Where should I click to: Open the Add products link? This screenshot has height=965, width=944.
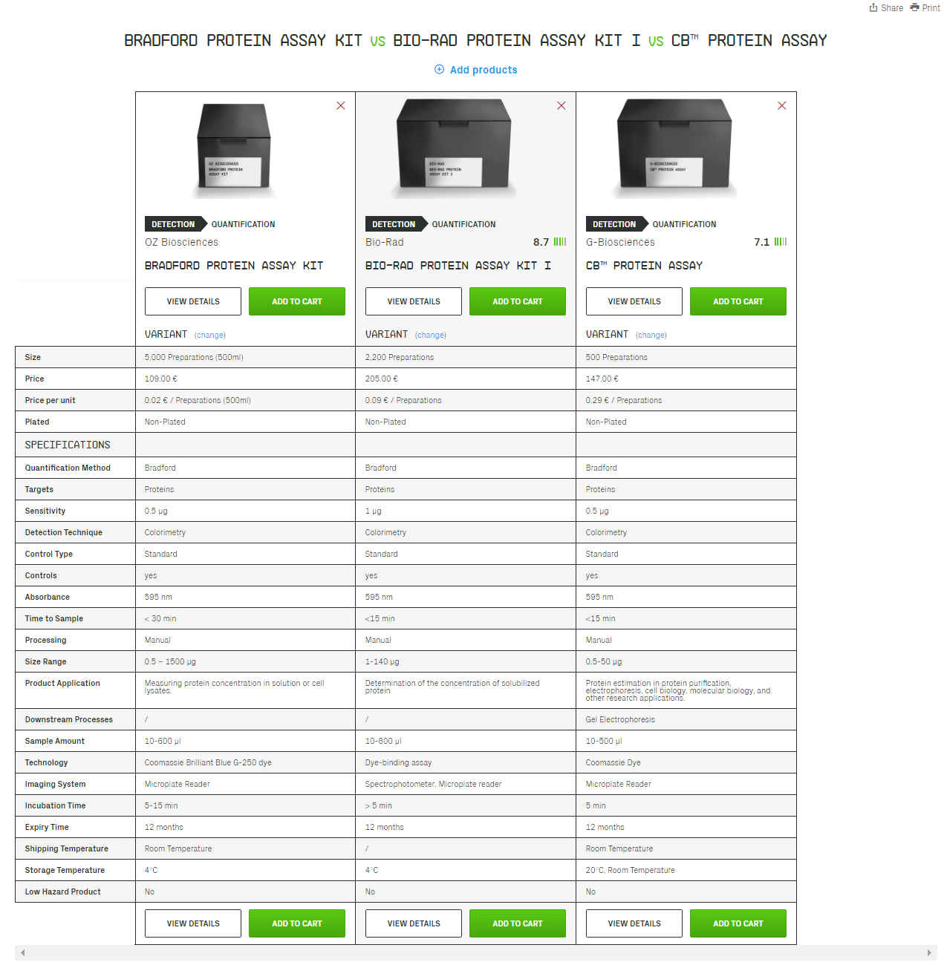[484, 70]
